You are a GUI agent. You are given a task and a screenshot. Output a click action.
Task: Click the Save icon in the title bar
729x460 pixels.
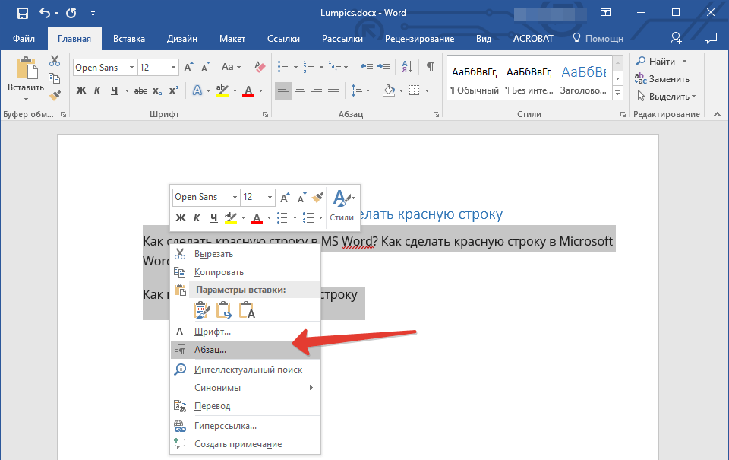coord(22,13)
